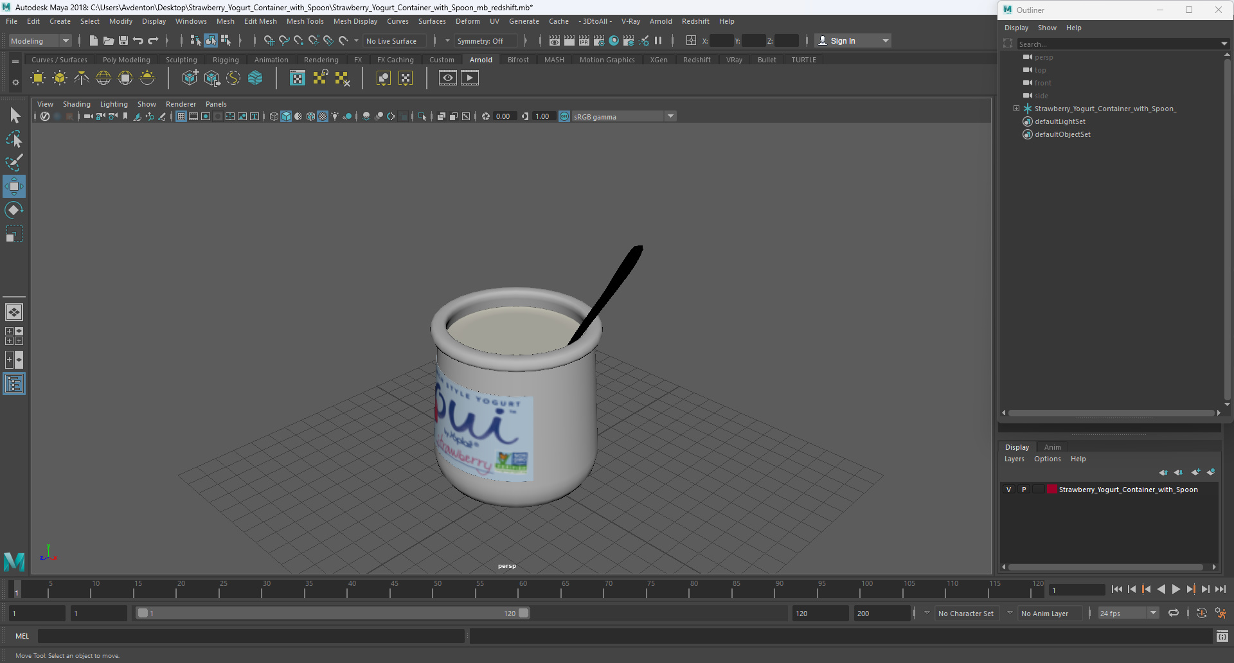This screenshot has width=1234, height=663.
Task: Open No Character Set dropdown arrow
Action: 927,613
